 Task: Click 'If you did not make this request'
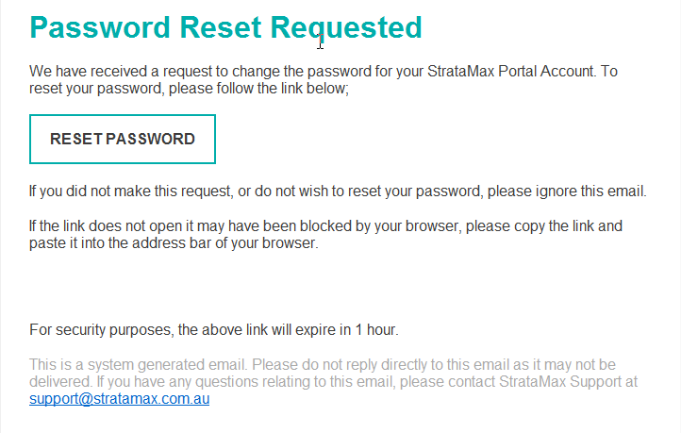131,192
